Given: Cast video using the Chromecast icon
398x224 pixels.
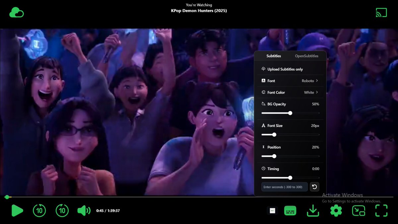Looking at the screenshot, I should tap(381, 13).
